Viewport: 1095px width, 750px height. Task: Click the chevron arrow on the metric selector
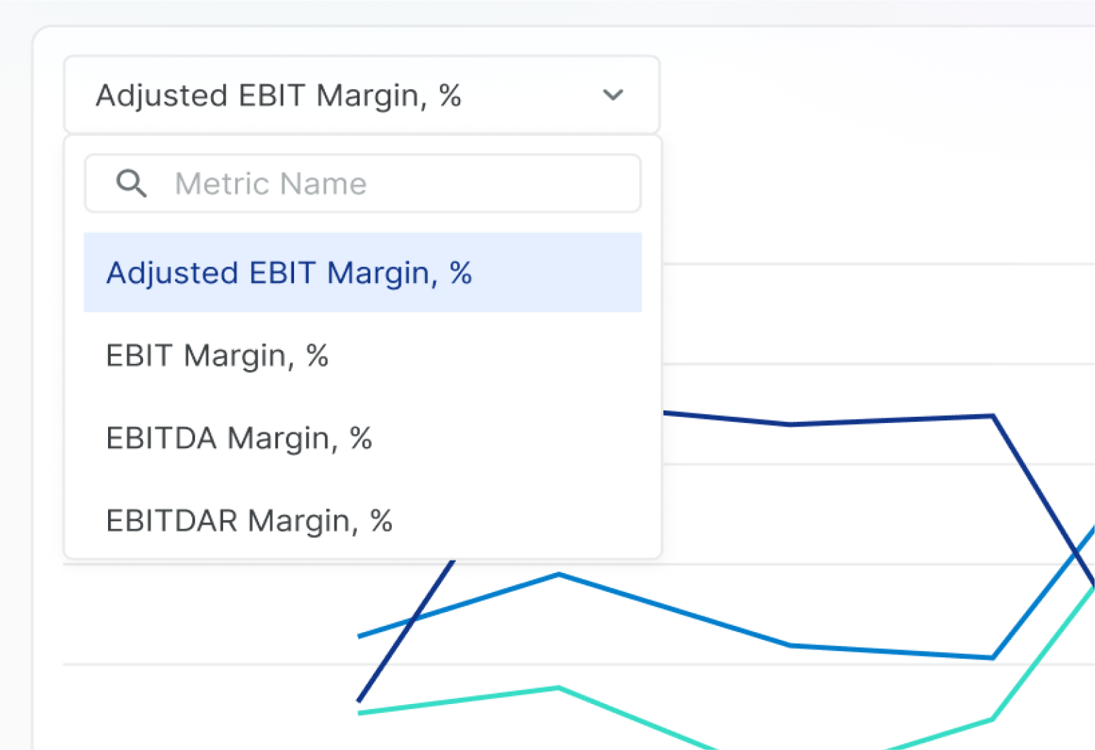[x=613, y=95]
